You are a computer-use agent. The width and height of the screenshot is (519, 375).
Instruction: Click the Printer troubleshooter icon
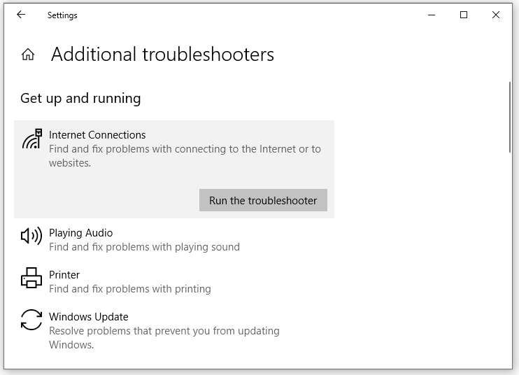pyautogui.click(x=31, y=278)
